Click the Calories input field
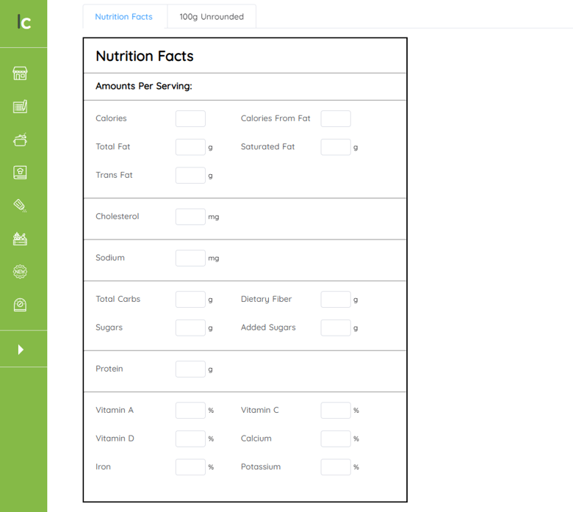Screen dimensions: 573x512 [x=190, y=119]
